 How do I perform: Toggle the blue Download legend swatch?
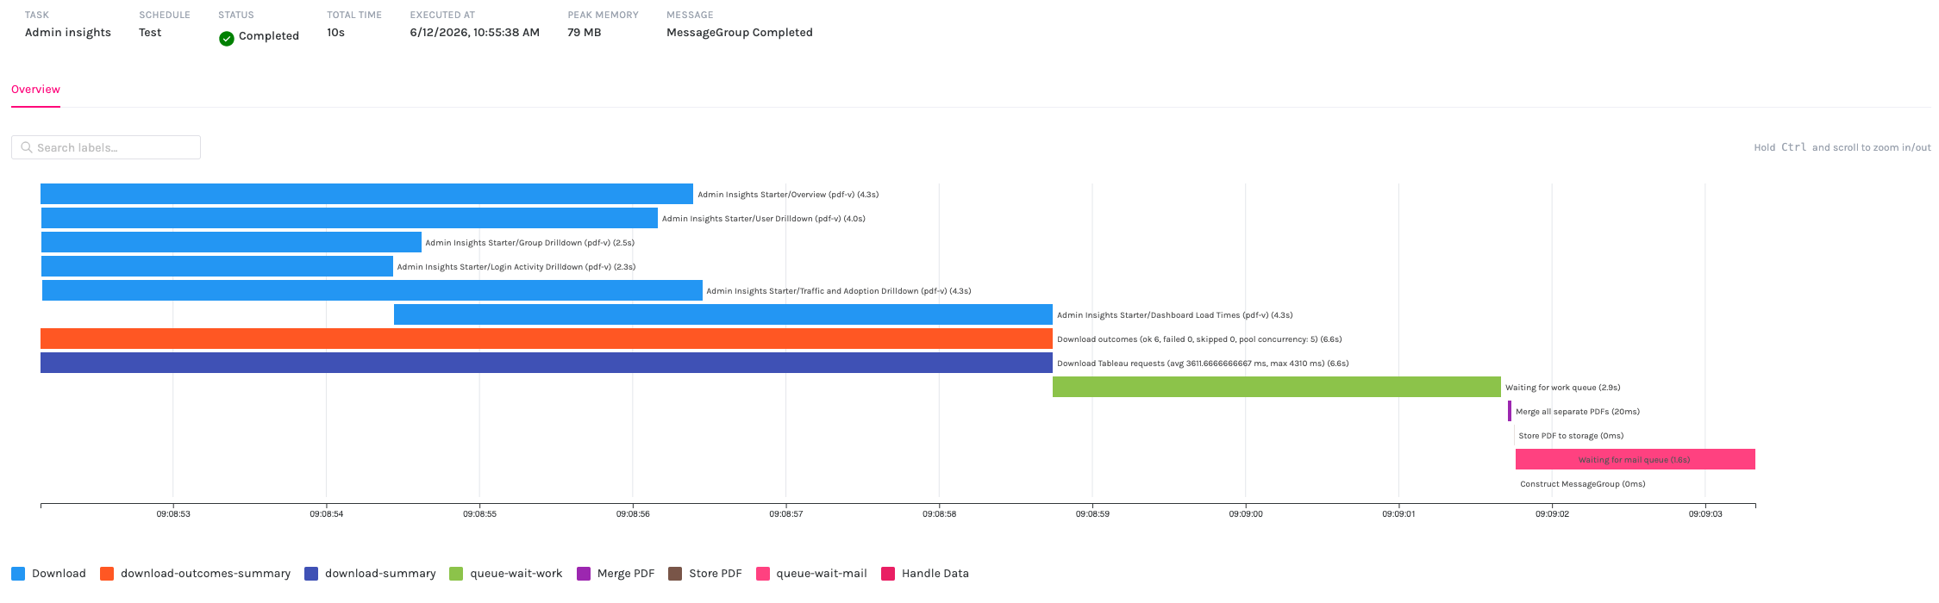[18, 574]
